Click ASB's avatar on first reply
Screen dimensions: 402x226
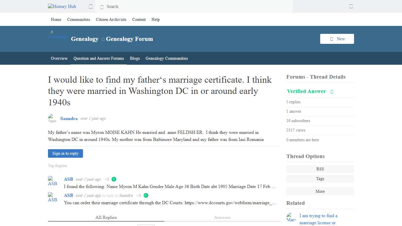pos(52,181)
